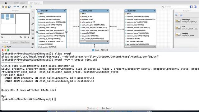Click the open model folder toolbar icon
Screen dimensions: 199x112
[6, 7]
